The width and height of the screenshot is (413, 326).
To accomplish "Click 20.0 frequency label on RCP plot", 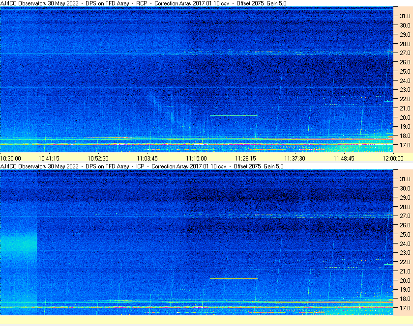I will [x=405, y=118].
